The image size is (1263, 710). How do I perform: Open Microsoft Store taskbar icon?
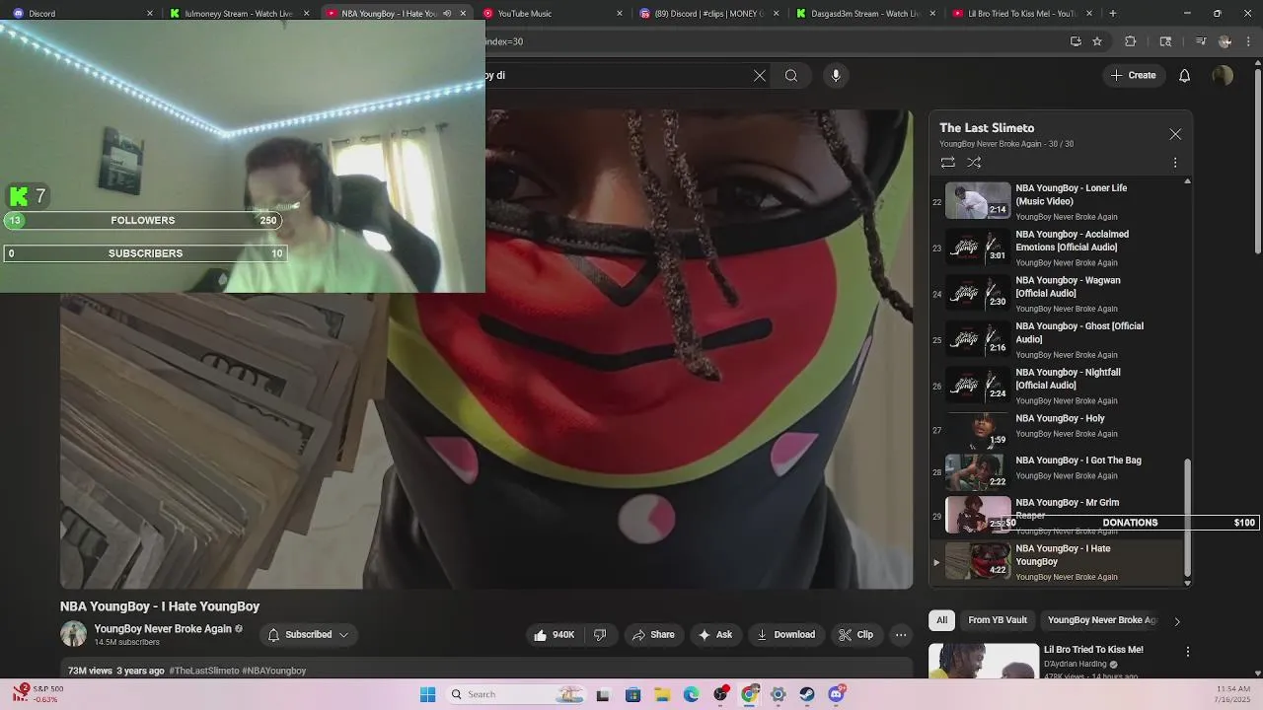[632, 694]
